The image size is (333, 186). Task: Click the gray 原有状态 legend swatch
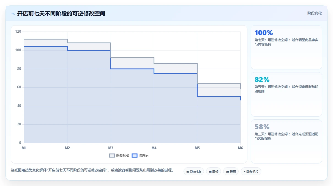coord(112,155)
